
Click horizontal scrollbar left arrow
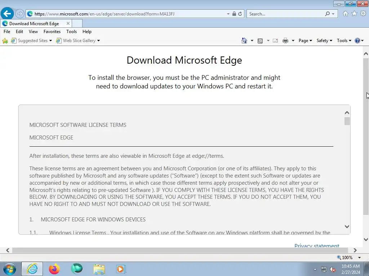8,250
